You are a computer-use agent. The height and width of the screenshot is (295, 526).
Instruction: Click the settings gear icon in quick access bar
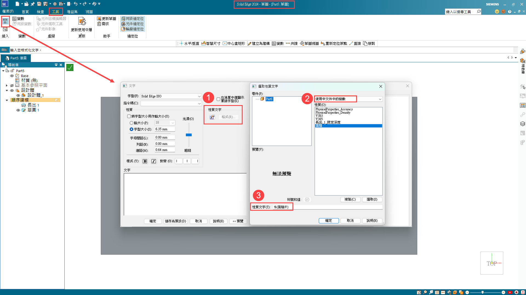55,4
